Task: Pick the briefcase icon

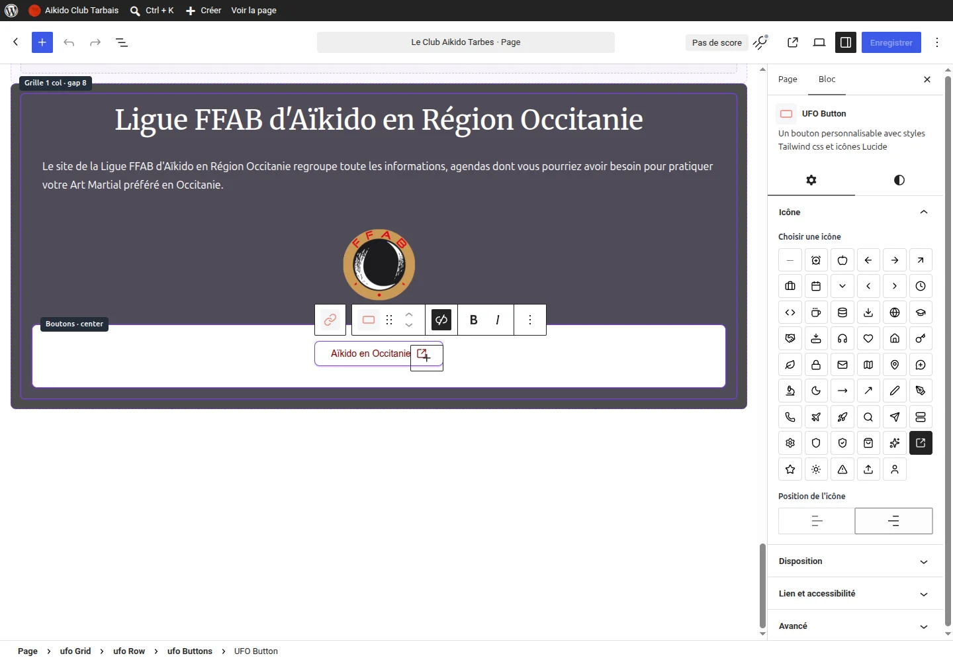Action: click(x=790, y=286)
